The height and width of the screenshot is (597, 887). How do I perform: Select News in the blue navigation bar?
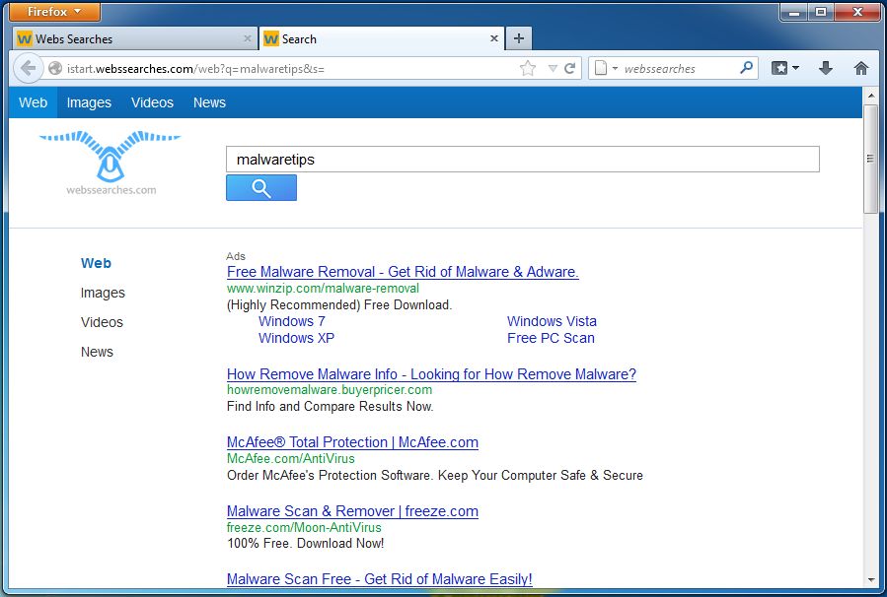coord(209,102)
